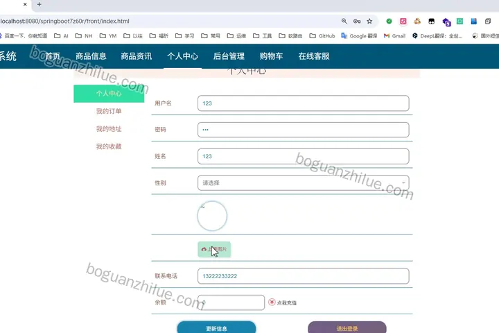Open 在线客服 navigation item
The width and height of the screenshot is (499, 333).
click(x=314, y=56)
